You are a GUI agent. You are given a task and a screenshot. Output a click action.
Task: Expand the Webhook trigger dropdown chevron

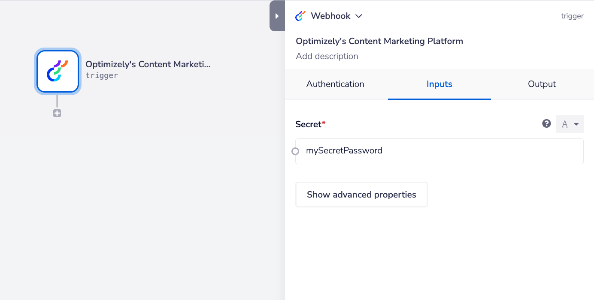click(359, 16)
